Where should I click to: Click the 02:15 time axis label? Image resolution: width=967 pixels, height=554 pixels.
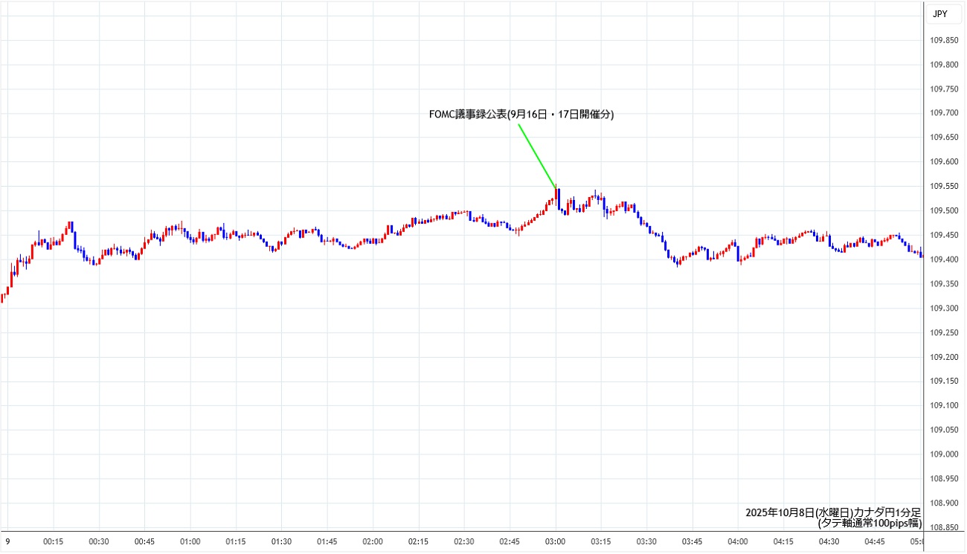pos(419,542)
